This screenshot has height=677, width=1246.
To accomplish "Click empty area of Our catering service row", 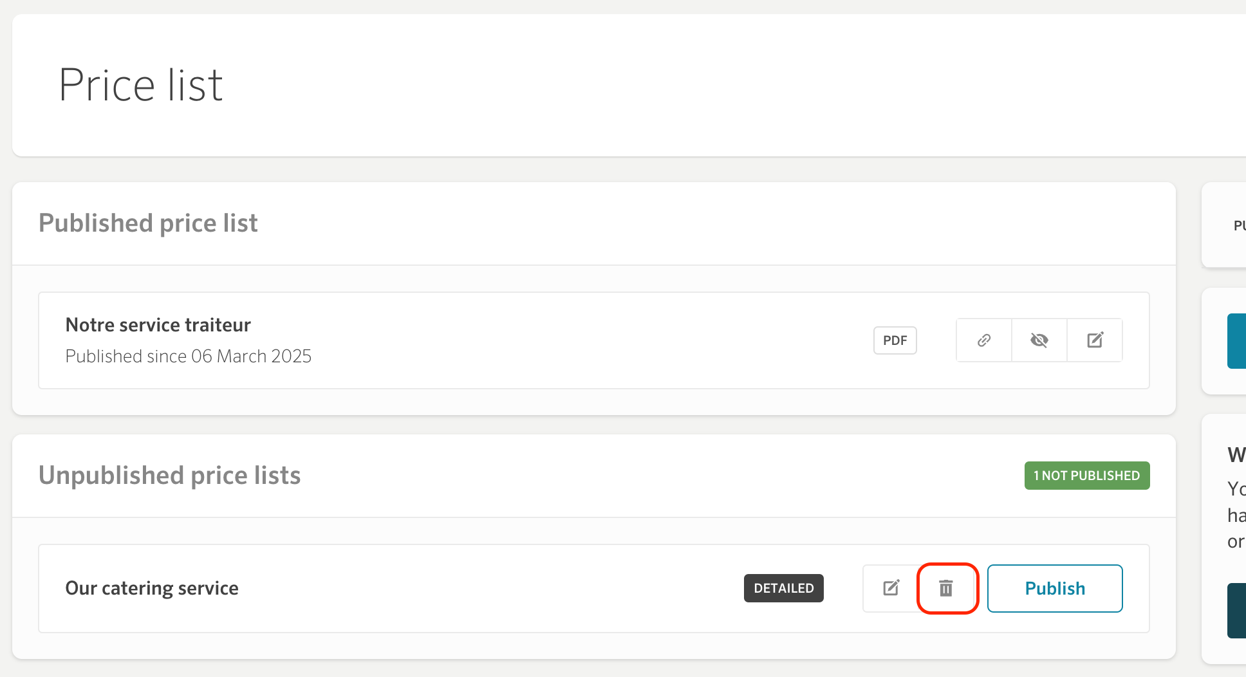I will click(x=489, y=588).
